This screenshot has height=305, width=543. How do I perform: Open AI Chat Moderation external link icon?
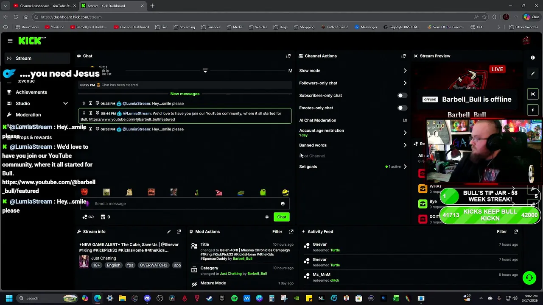pyautogui.click(x=405, y=120)
